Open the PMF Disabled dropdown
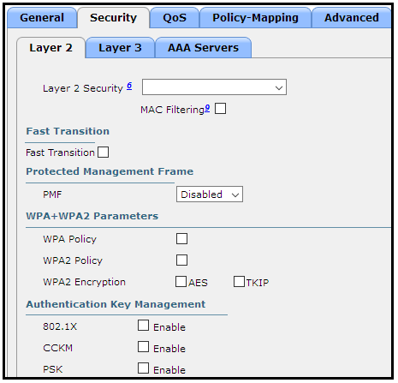The width and height of the screenshot is (398, 383). (x=210, y=194)
